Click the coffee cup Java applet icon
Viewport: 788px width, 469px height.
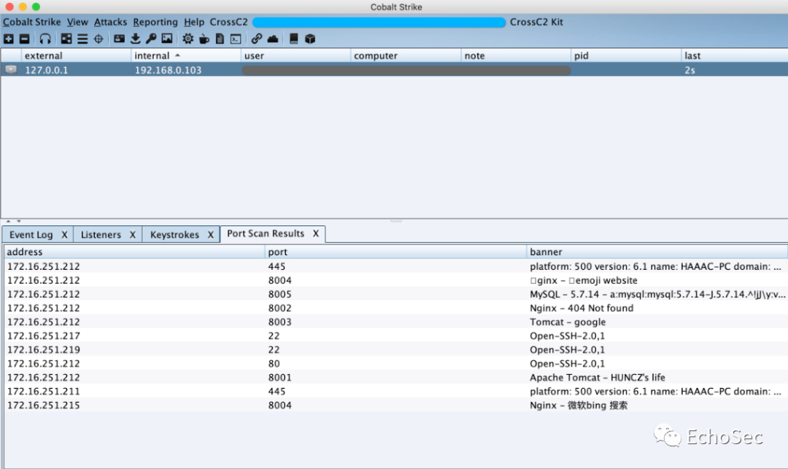click(x=204, y=39)
